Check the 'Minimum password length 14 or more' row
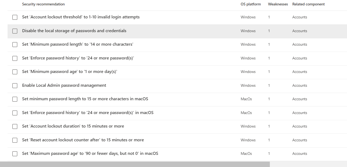This screenshot has height=167, width=347. click(x=15, y=44)
